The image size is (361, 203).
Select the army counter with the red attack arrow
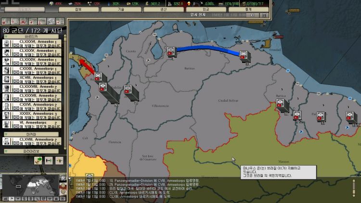pyautogui.click(x=98, y=77)
